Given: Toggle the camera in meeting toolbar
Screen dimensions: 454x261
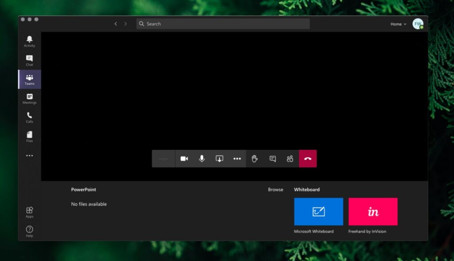Looking at the screenshot, I should (x=184, y=159).
